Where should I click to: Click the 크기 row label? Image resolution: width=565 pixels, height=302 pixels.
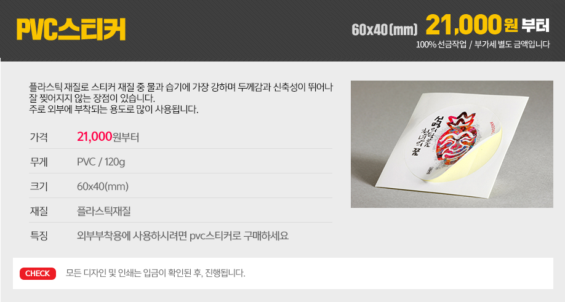[39, 186]
